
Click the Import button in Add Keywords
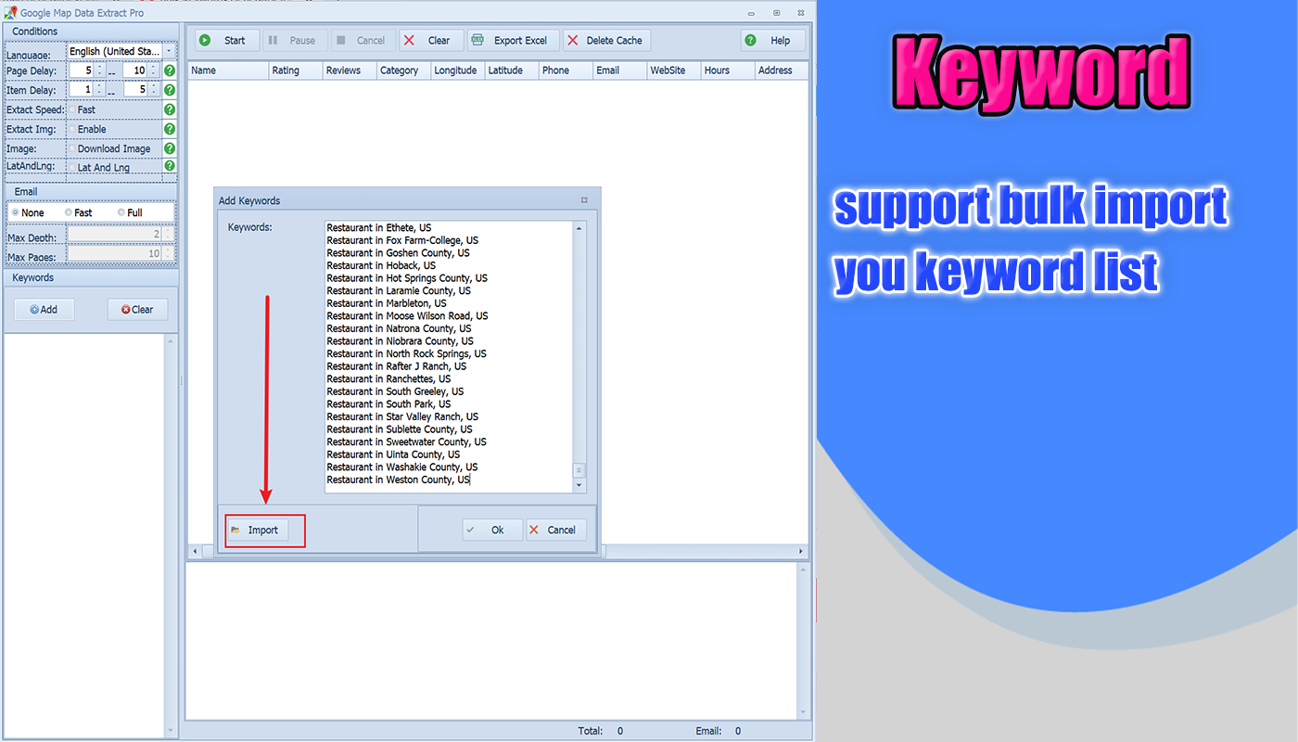[x=257, y=531]
